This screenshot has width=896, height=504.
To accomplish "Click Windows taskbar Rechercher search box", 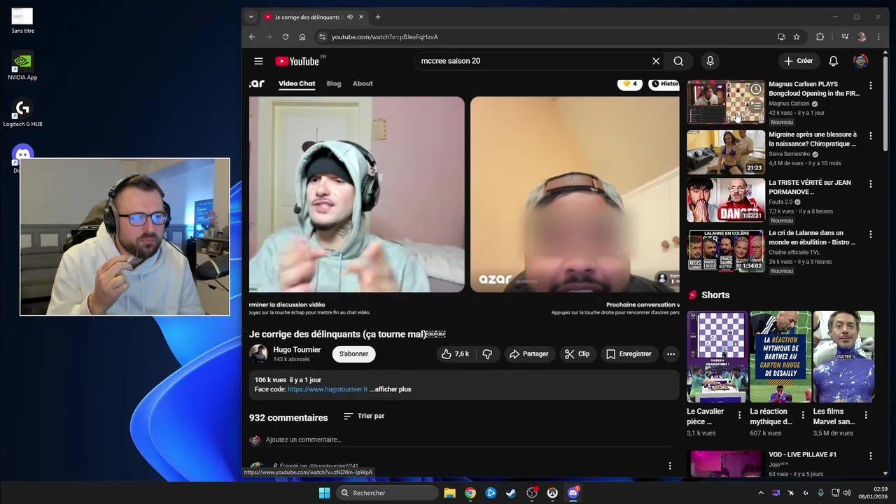I will click(387, 493).
